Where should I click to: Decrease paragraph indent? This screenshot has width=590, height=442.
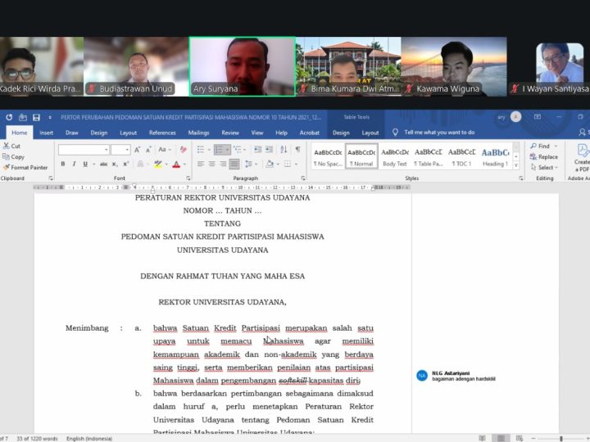click(258, 150)
